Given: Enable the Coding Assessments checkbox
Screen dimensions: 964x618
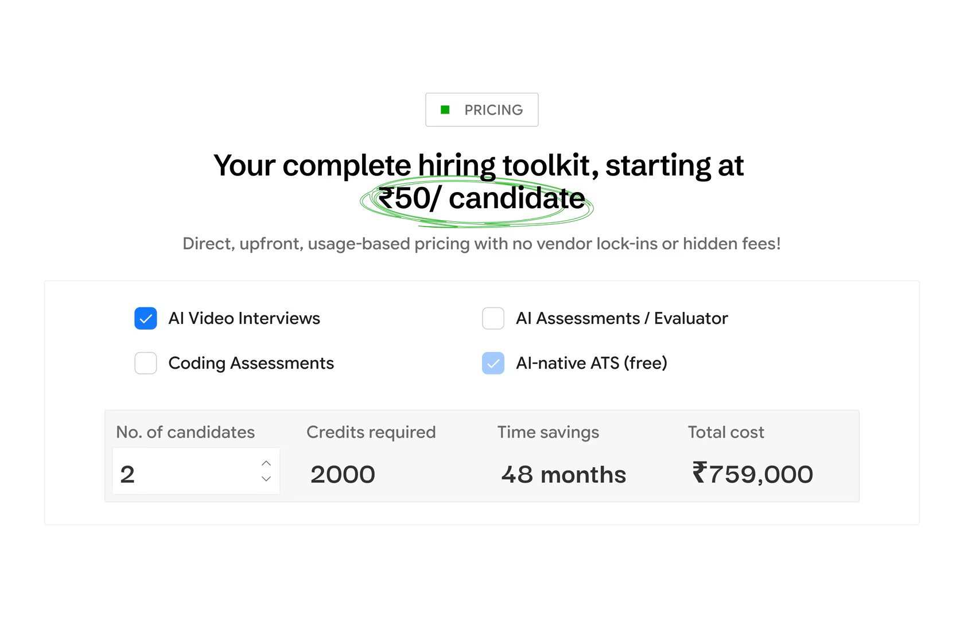Looking at the screenshot, I should 146,363.
